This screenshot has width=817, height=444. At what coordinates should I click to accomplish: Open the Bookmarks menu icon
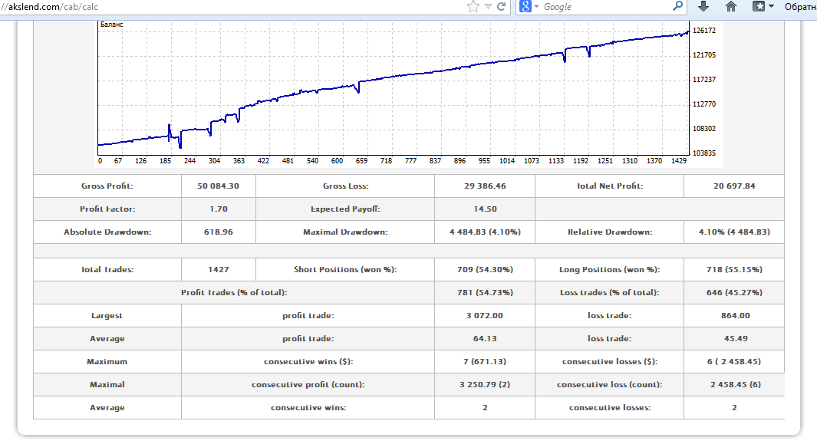[x=758, y=7]
